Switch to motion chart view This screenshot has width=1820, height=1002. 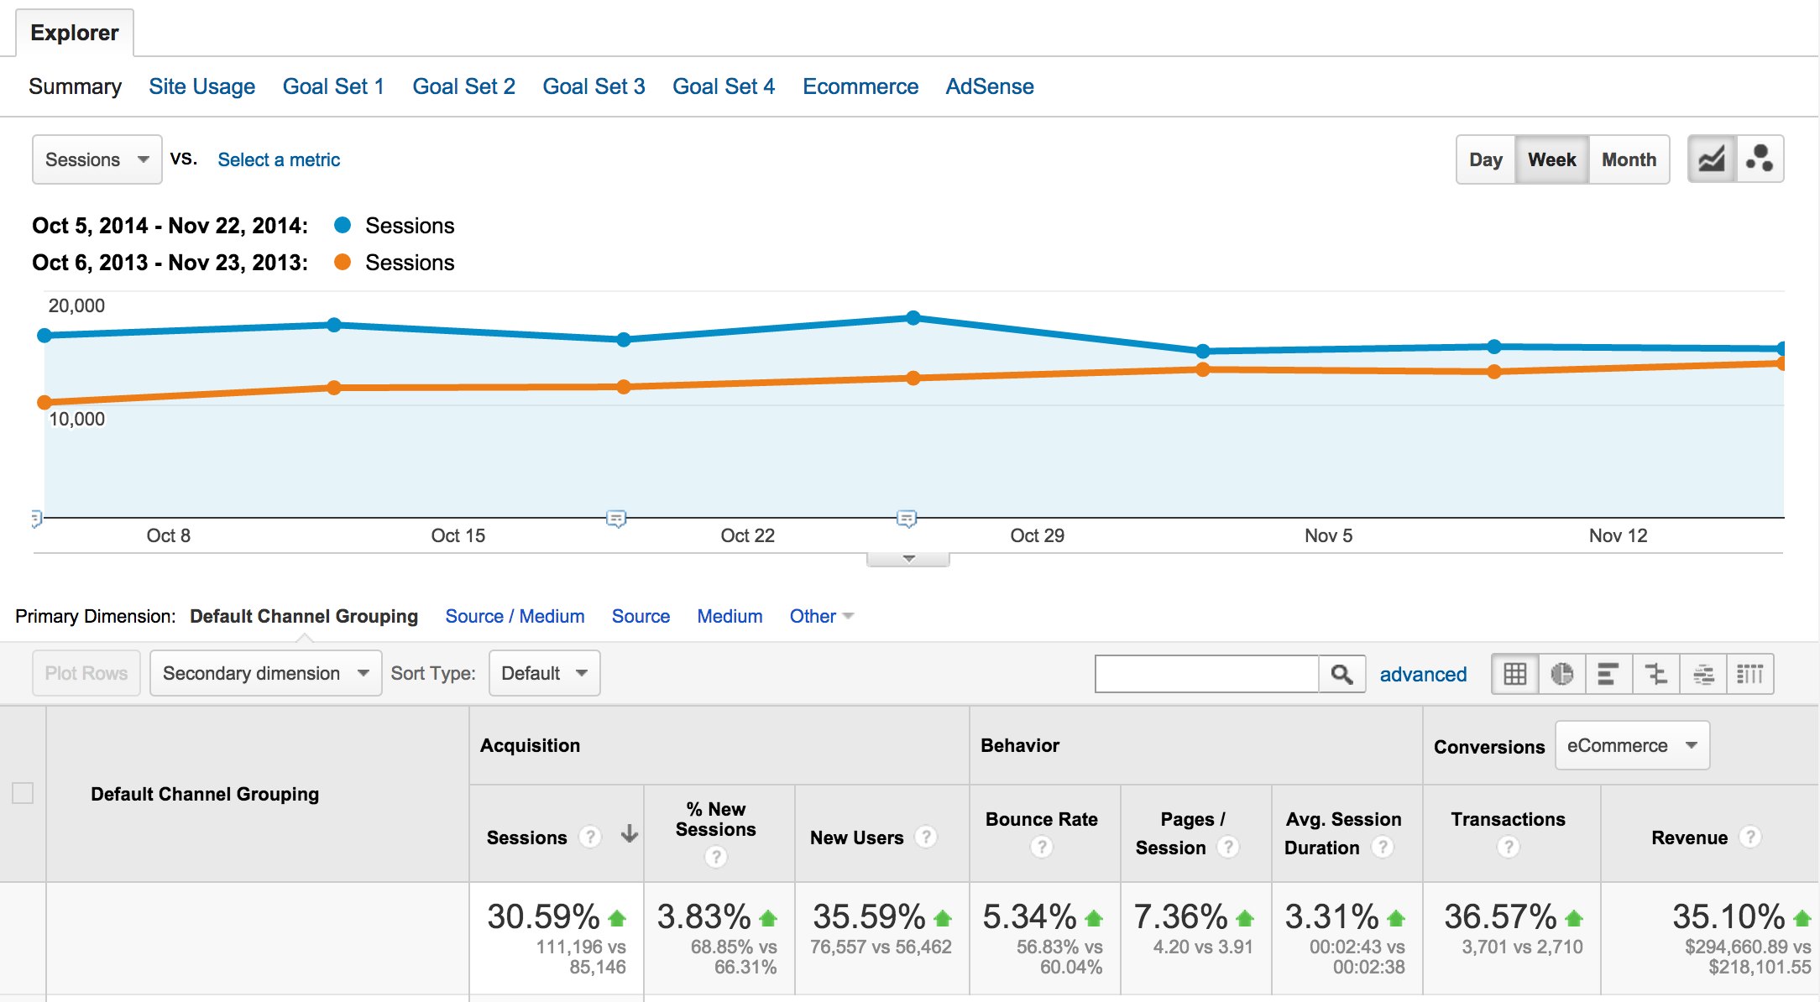point(1760,159)
